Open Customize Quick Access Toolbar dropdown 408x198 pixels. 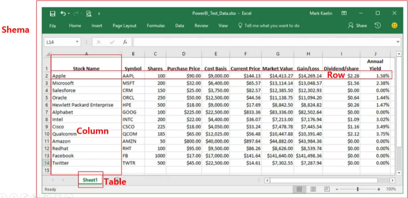point(99,13)
